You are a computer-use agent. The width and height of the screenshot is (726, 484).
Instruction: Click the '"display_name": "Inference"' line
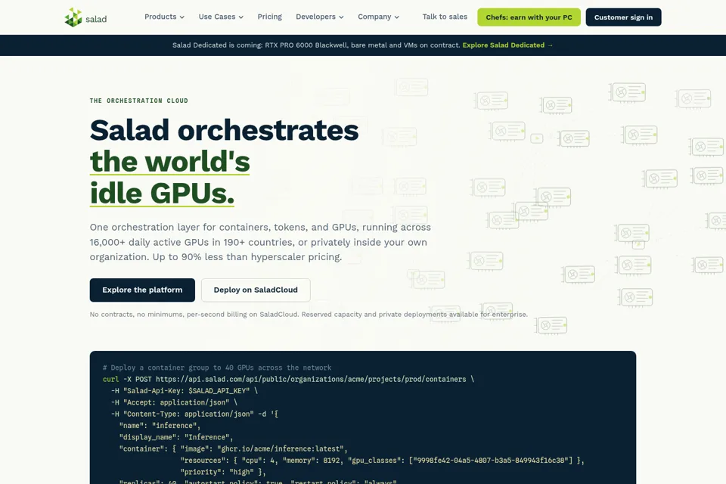(176, 437)
